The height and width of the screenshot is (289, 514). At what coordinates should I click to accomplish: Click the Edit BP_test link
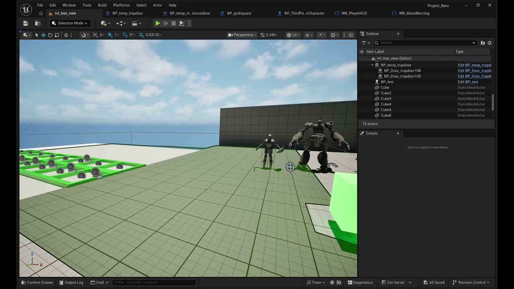pyautogui.click(x=468, y=82)
